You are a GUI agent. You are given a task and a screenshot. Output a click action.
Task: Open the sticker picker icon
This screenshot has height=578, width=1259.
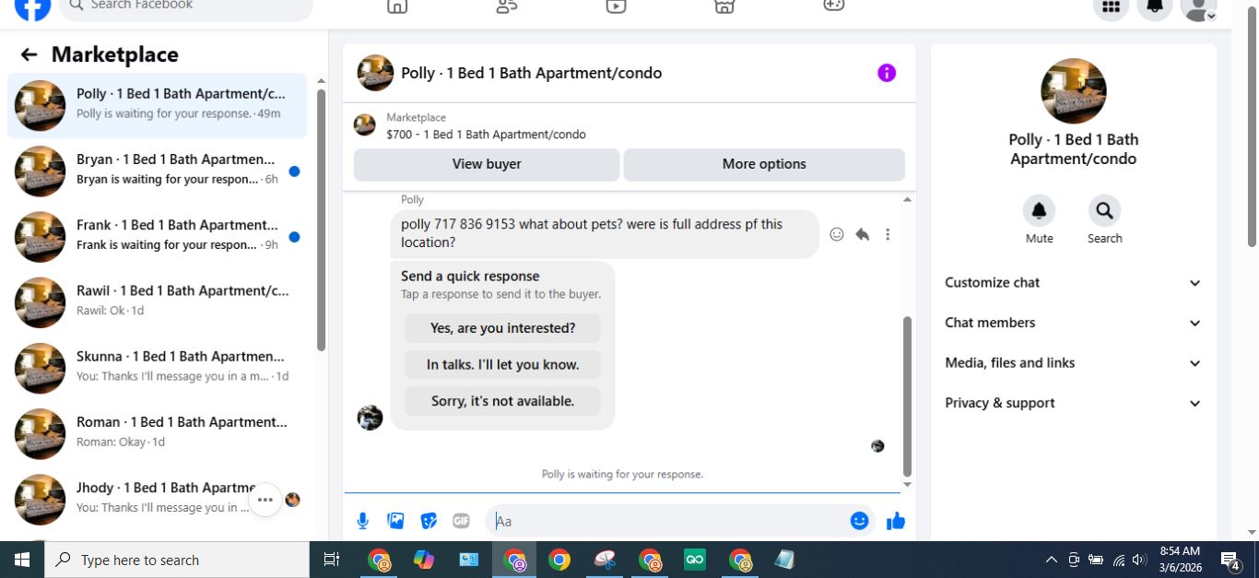pyautogui.click(x=429, y=521)
